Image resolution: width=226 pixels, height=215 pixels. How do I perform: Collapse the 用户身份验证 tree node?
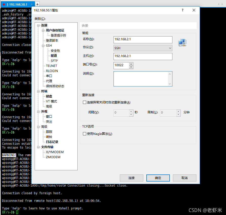tap(43, 30)
